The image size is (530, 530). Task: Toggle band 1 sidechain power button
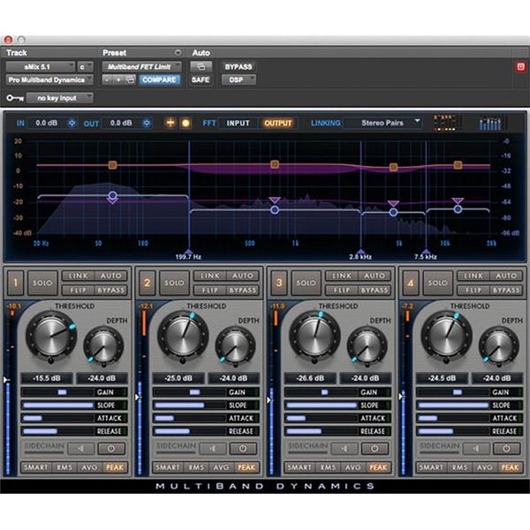click(111, 449)
